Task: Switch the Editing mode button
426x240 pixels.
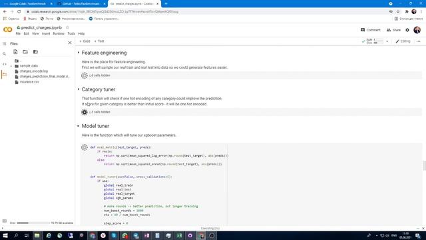Action: pos(403,41)
